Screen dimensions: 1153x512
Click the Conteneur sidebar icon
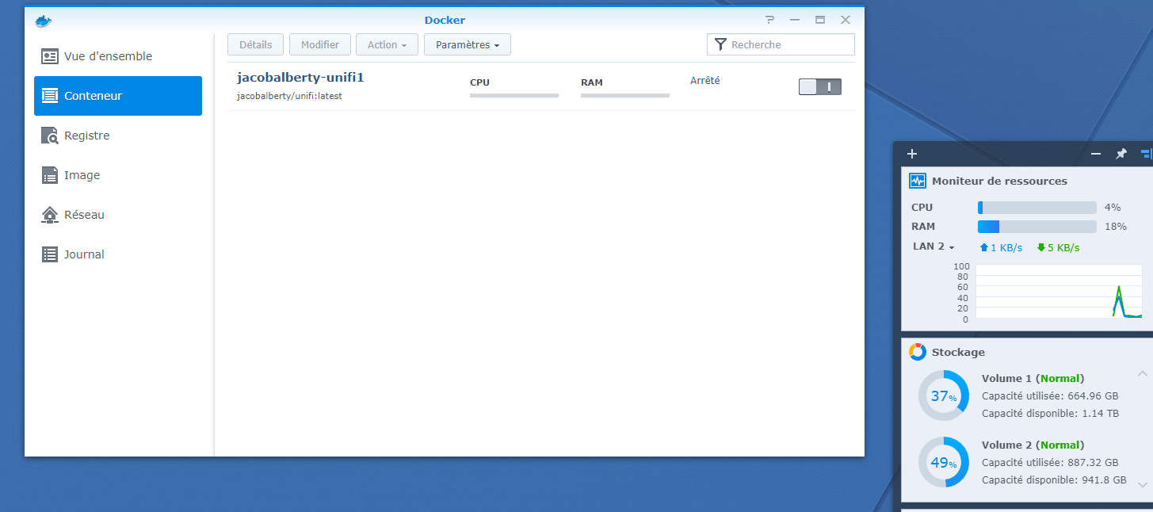click(x=50, y=96)
